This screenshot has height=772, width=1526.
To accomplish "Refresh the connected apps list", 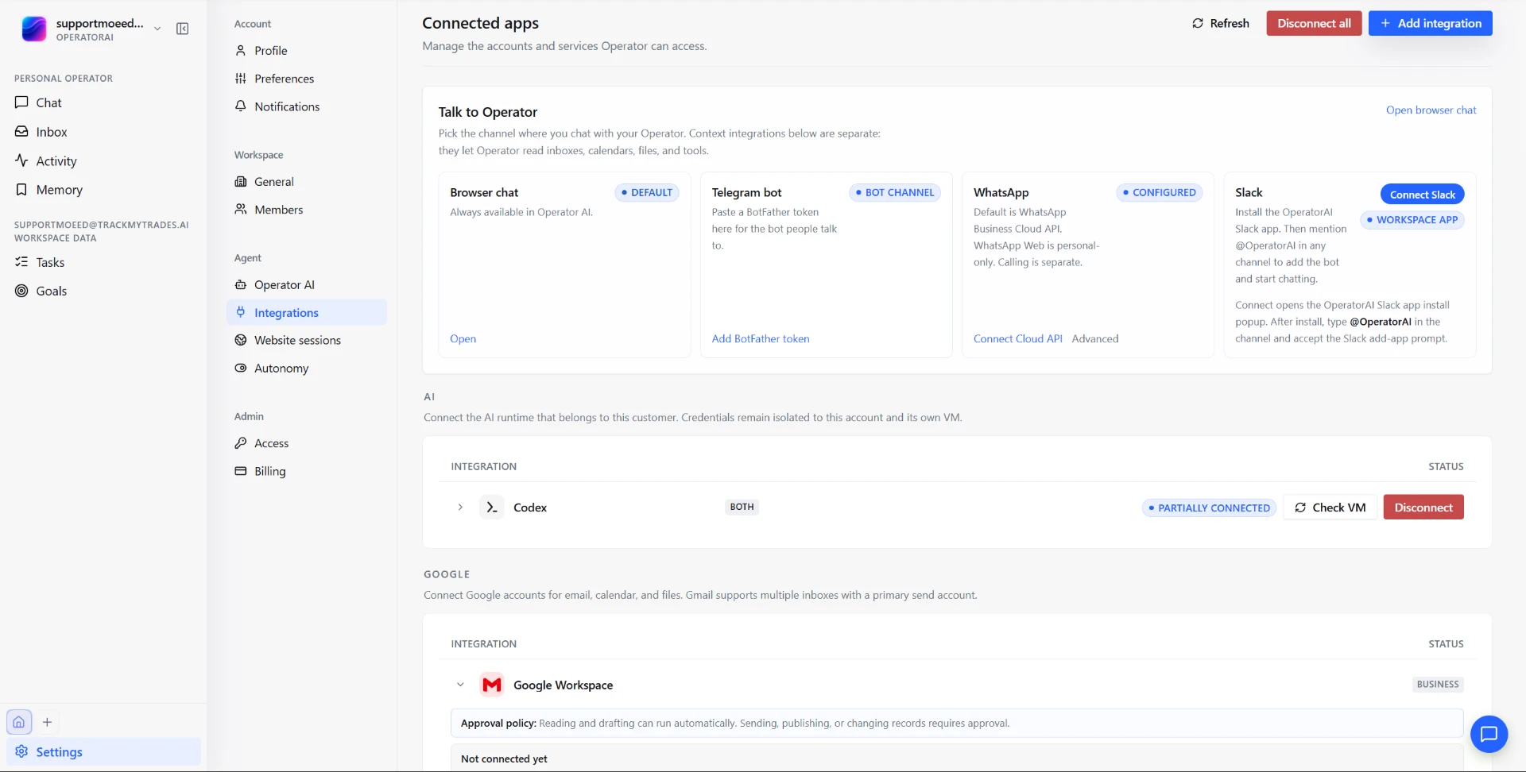I will [x=1221, y=23].
